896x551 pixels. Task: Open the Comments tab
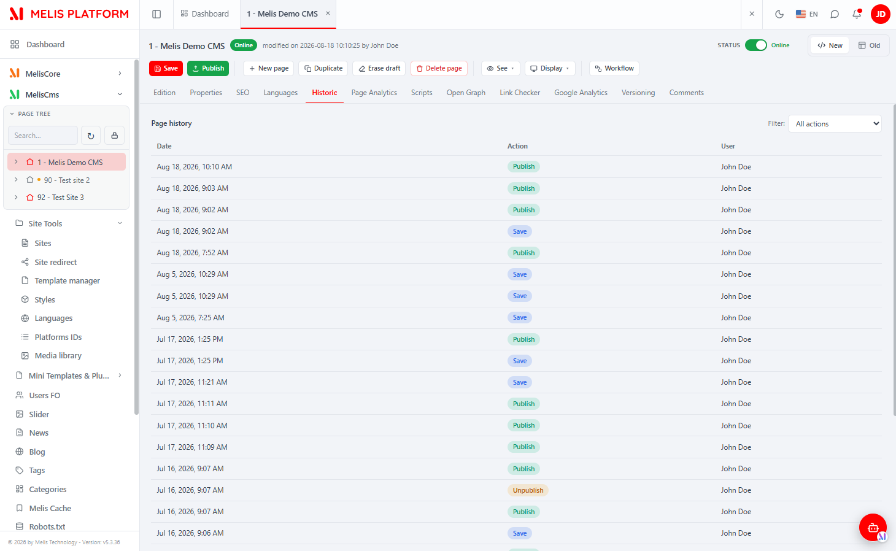(x=687, y=93)
